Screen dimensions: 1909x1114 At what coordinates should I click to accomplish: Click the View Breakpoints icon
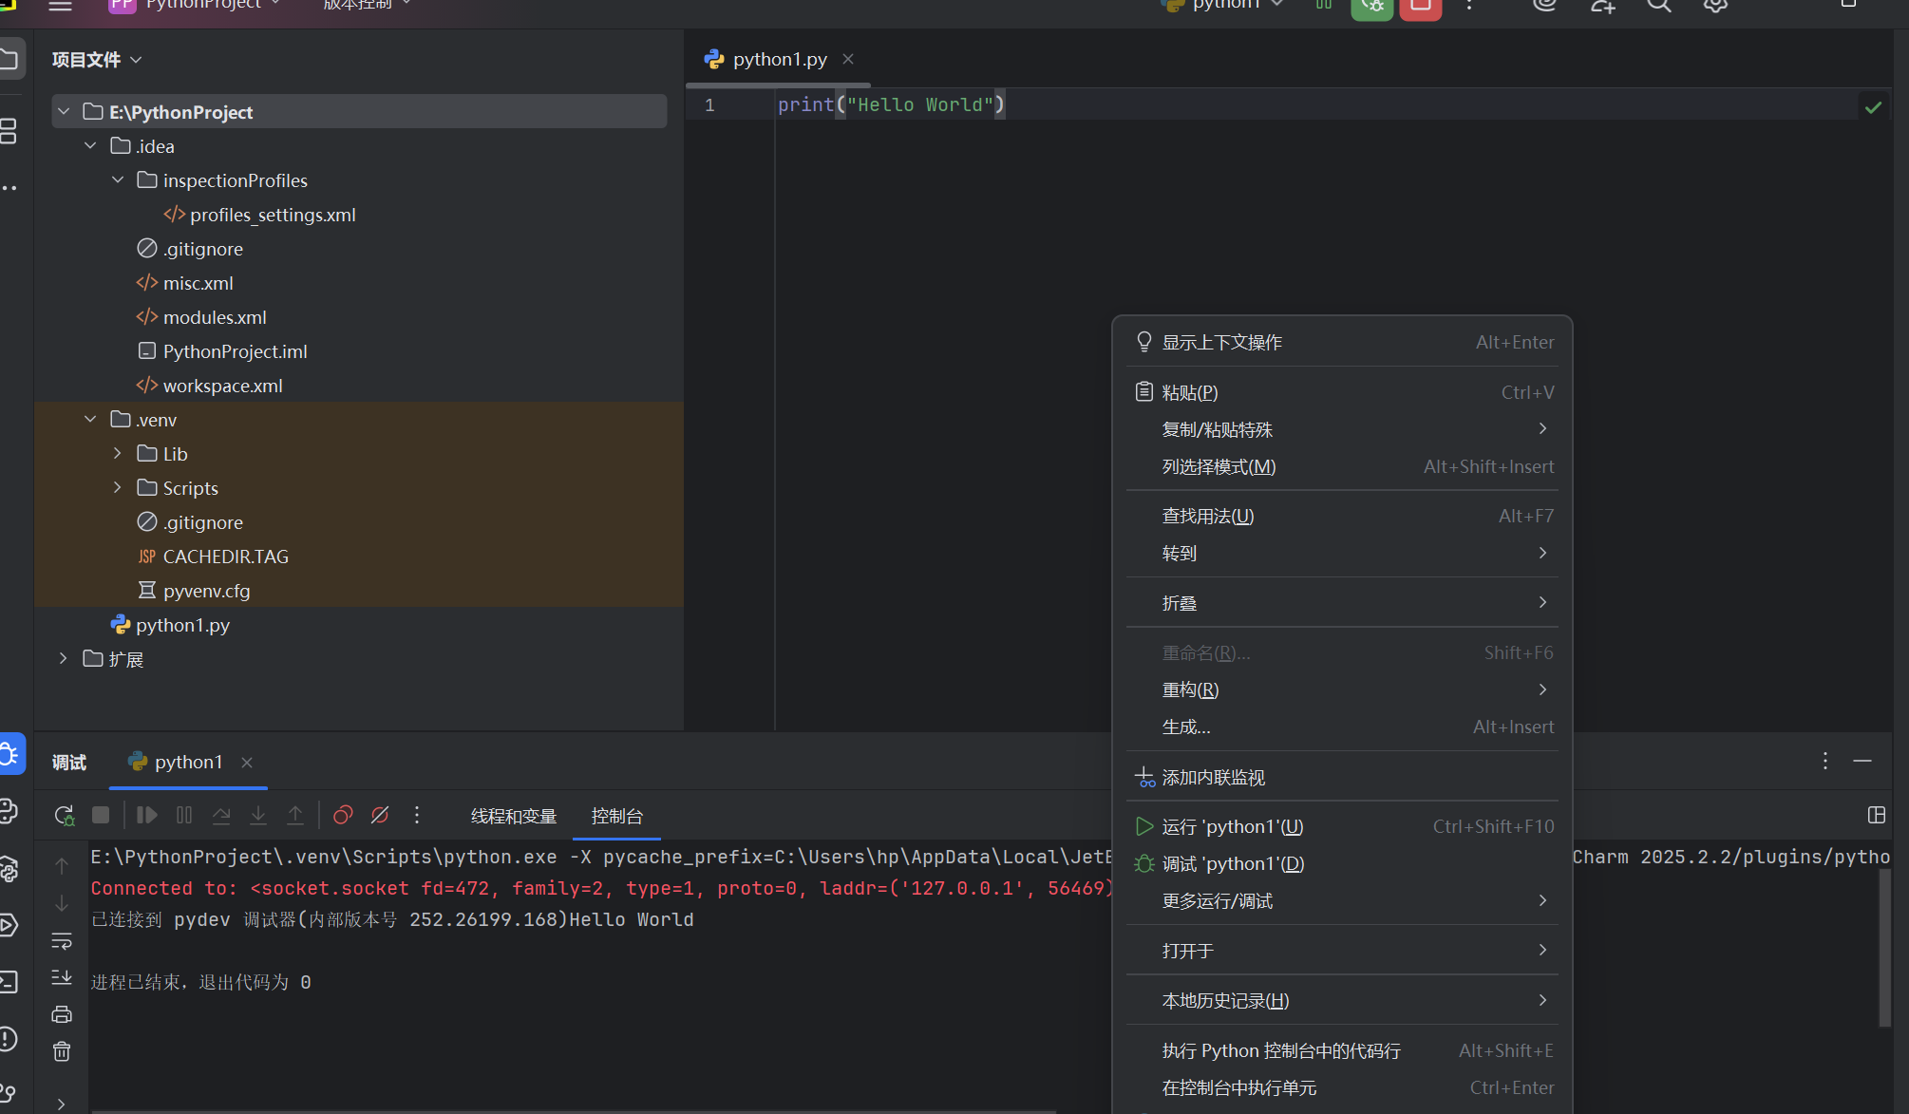[x=343, y=816]
